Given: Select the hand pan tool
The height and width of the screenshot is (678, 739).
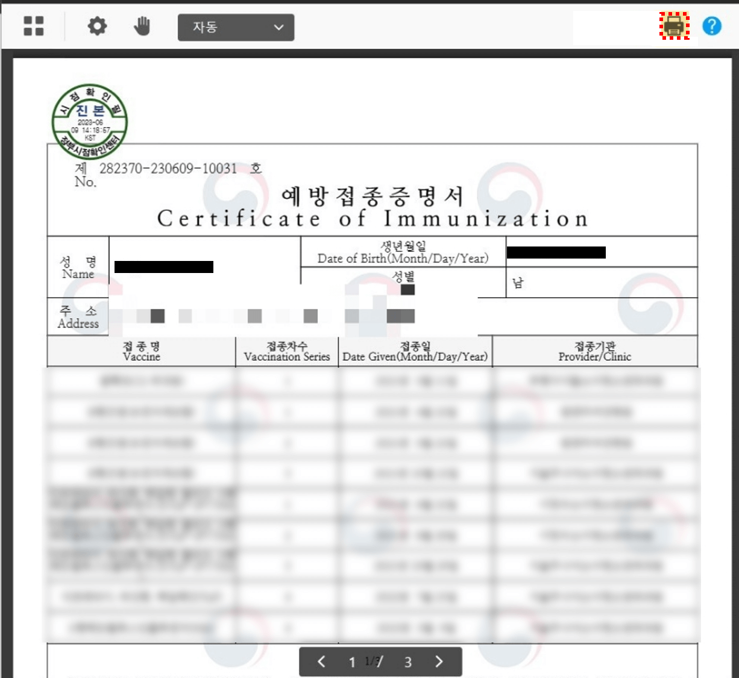Looking at the screenshot, I should click(x=142, y=26).
